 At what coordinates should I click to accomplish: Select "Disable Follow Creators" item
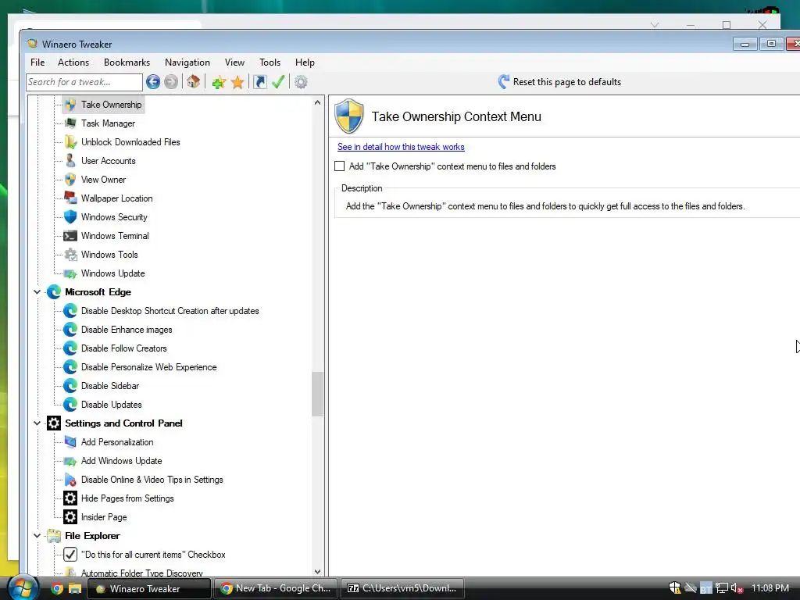[x=124, y=348]
